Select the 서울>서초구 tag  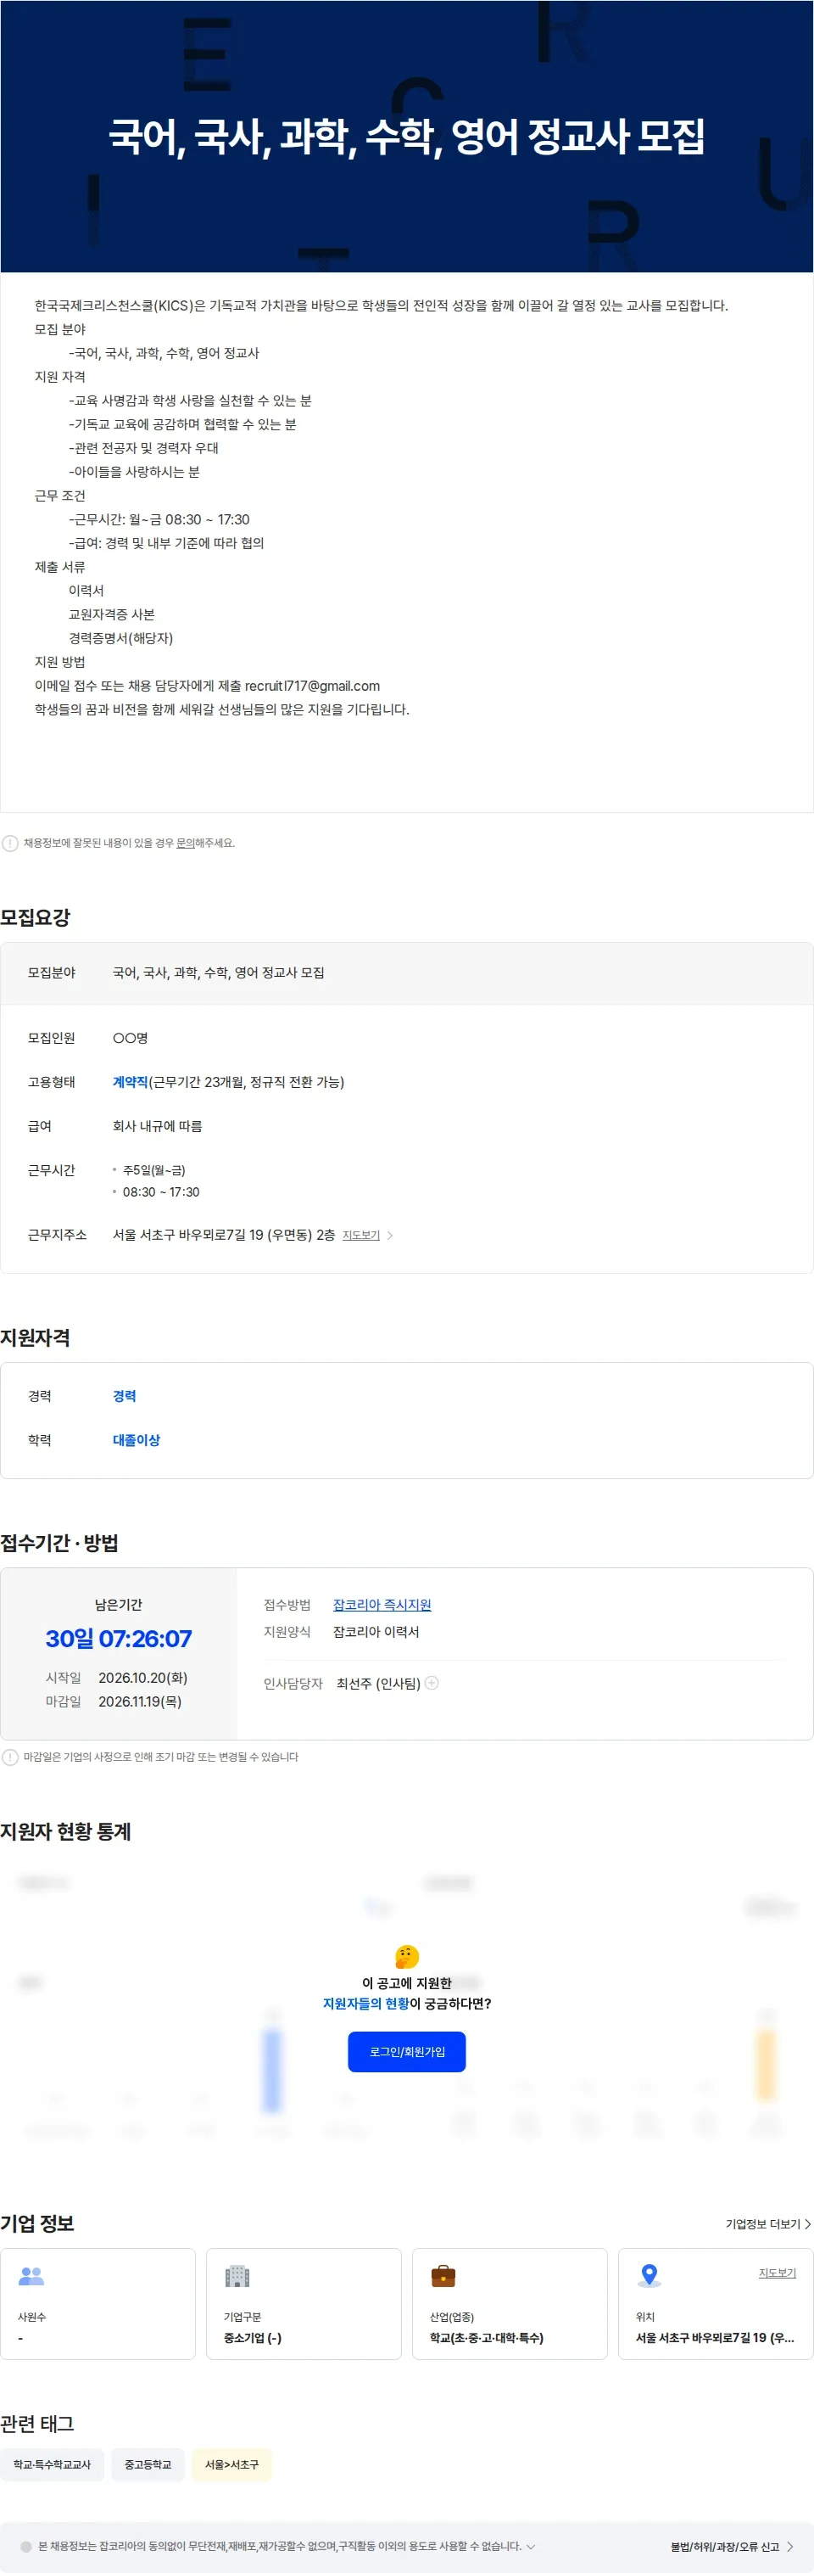click(x=231, y=2464)
